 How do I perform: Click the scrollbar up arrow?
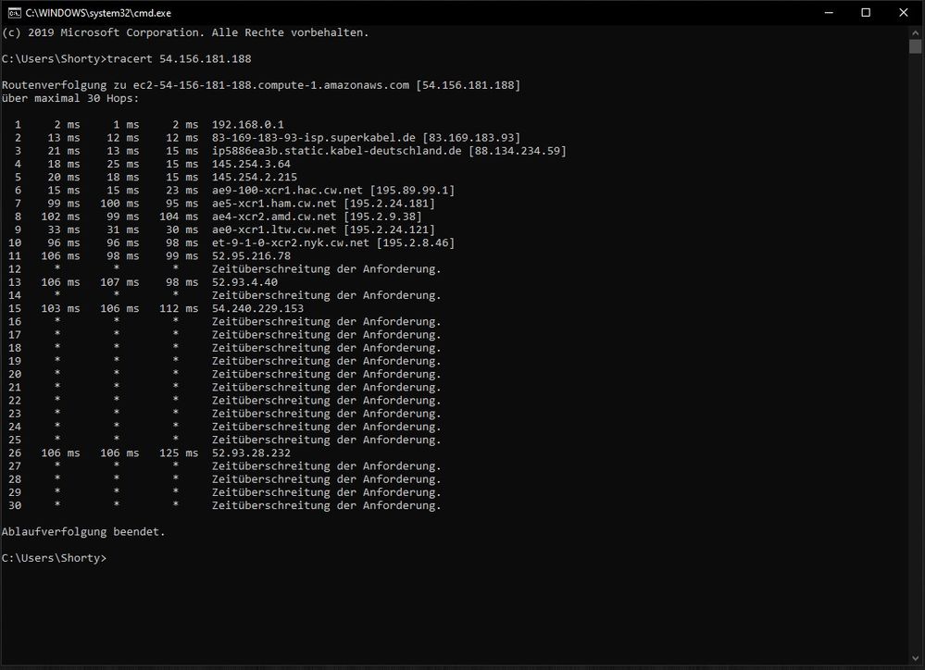(x=915, y=32)
